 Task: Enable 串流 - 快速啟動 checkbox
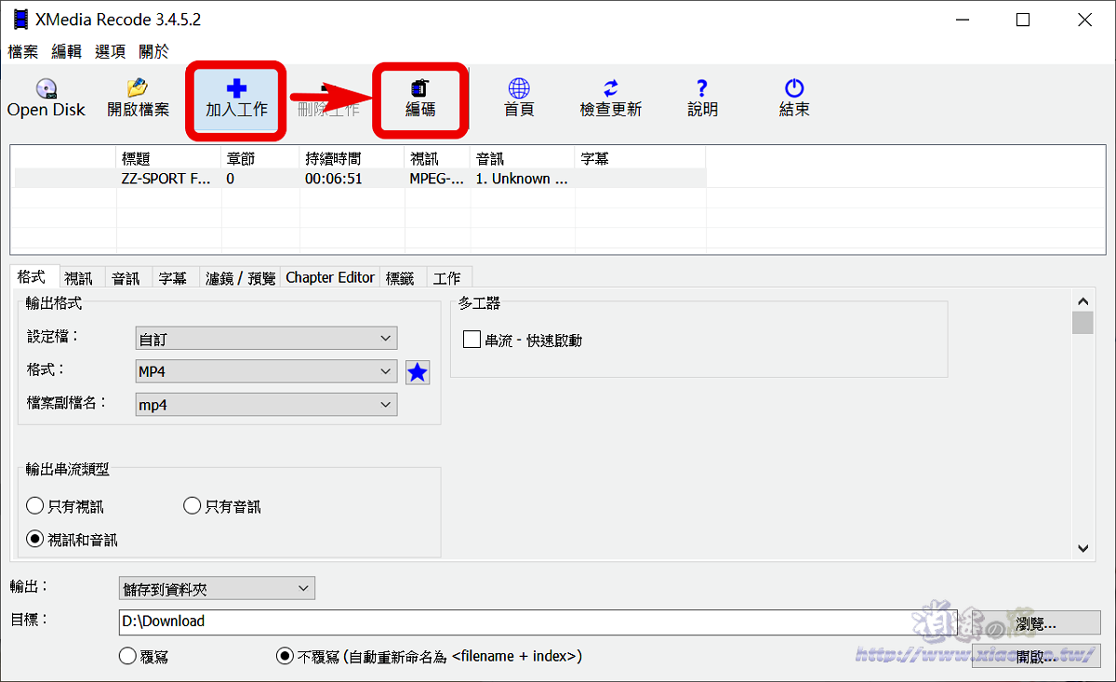pos(472,341)
